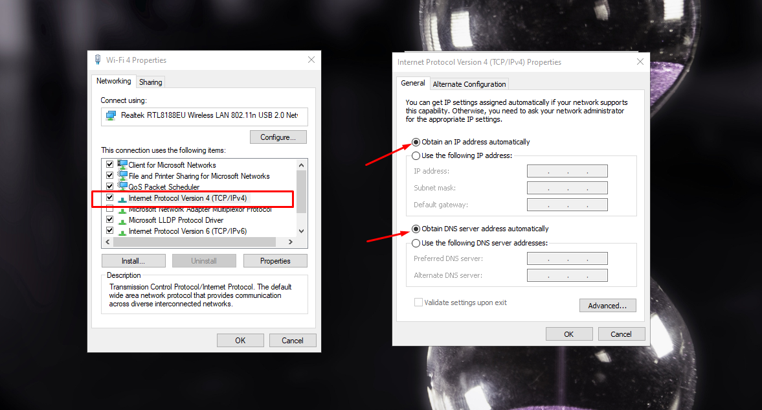
Task: Select QoS Packet Scheduler row
Action: (x=199, y=187)
